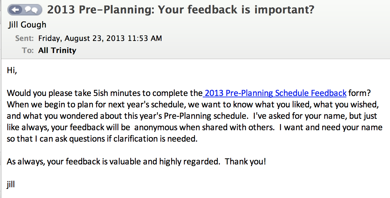Click the 'As always, your feedback' sentence
Viewport: 390px width, 198px height.
(x=113, y=161)
